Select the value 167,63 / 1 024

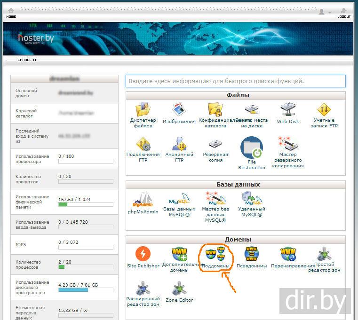pyautogui.click(x=74, y=199)
